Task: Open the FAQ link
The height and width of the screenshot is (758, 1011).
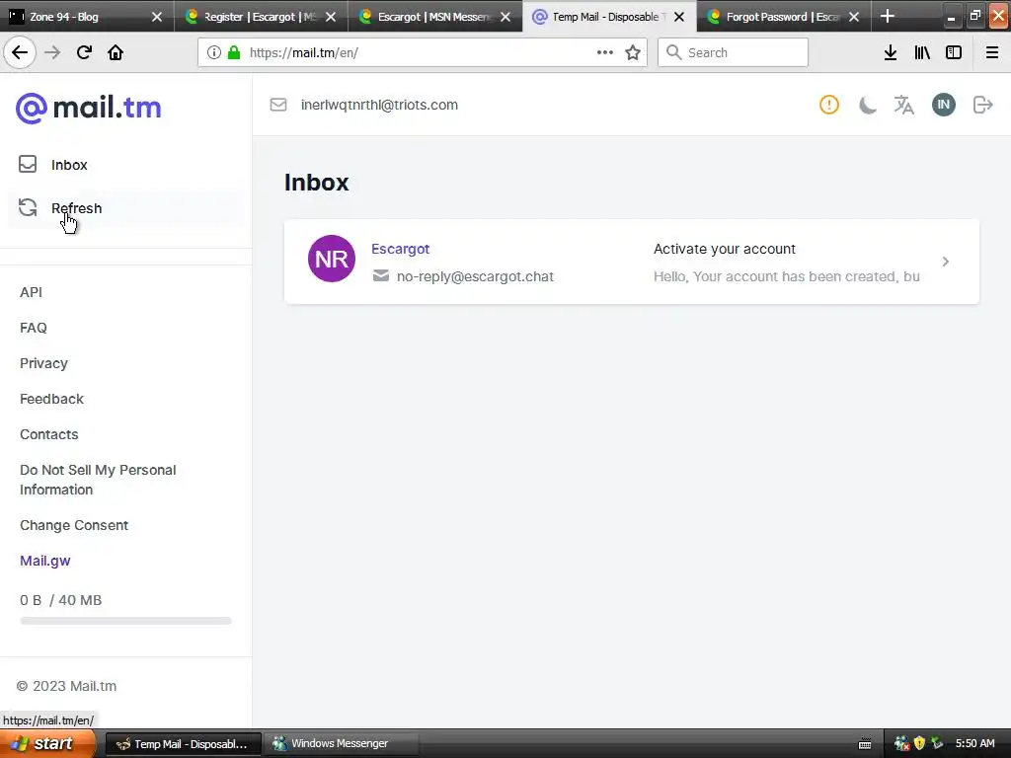Action: pyautogui.click(x=34, y=328)
